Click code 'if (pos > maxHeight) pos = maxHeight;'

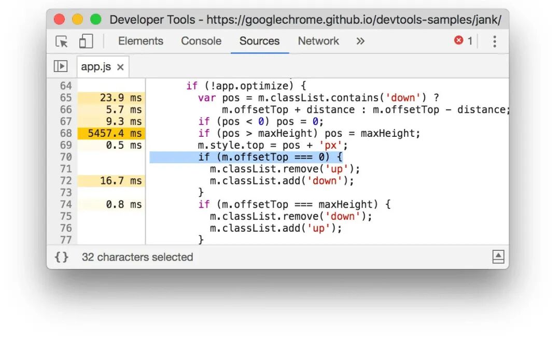[x=309, y=134]
